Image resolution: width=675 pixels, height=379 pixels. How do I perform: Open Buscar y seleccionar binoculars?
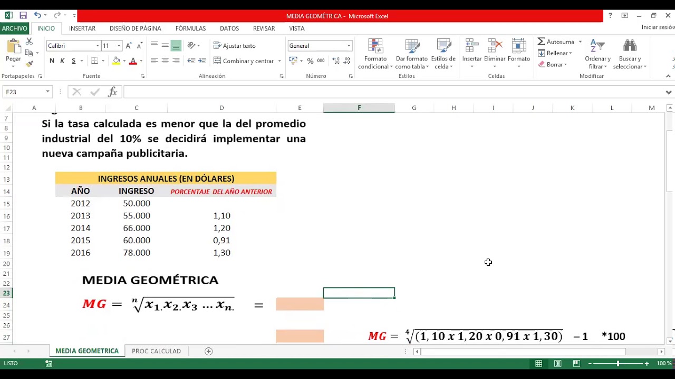click(630, 54)
